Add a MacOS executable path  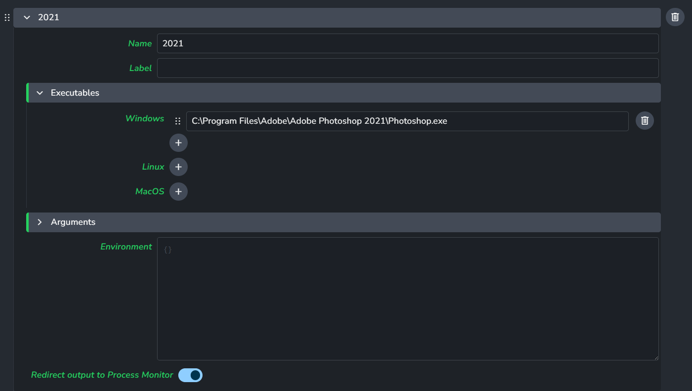(178, 192)
